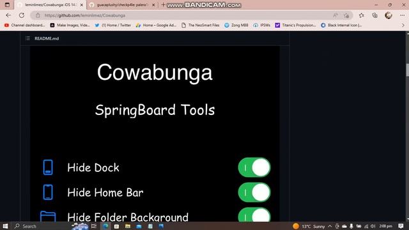Open Microsoft Edge from the taskbar
409x230 pixels.
coord(105,226)
